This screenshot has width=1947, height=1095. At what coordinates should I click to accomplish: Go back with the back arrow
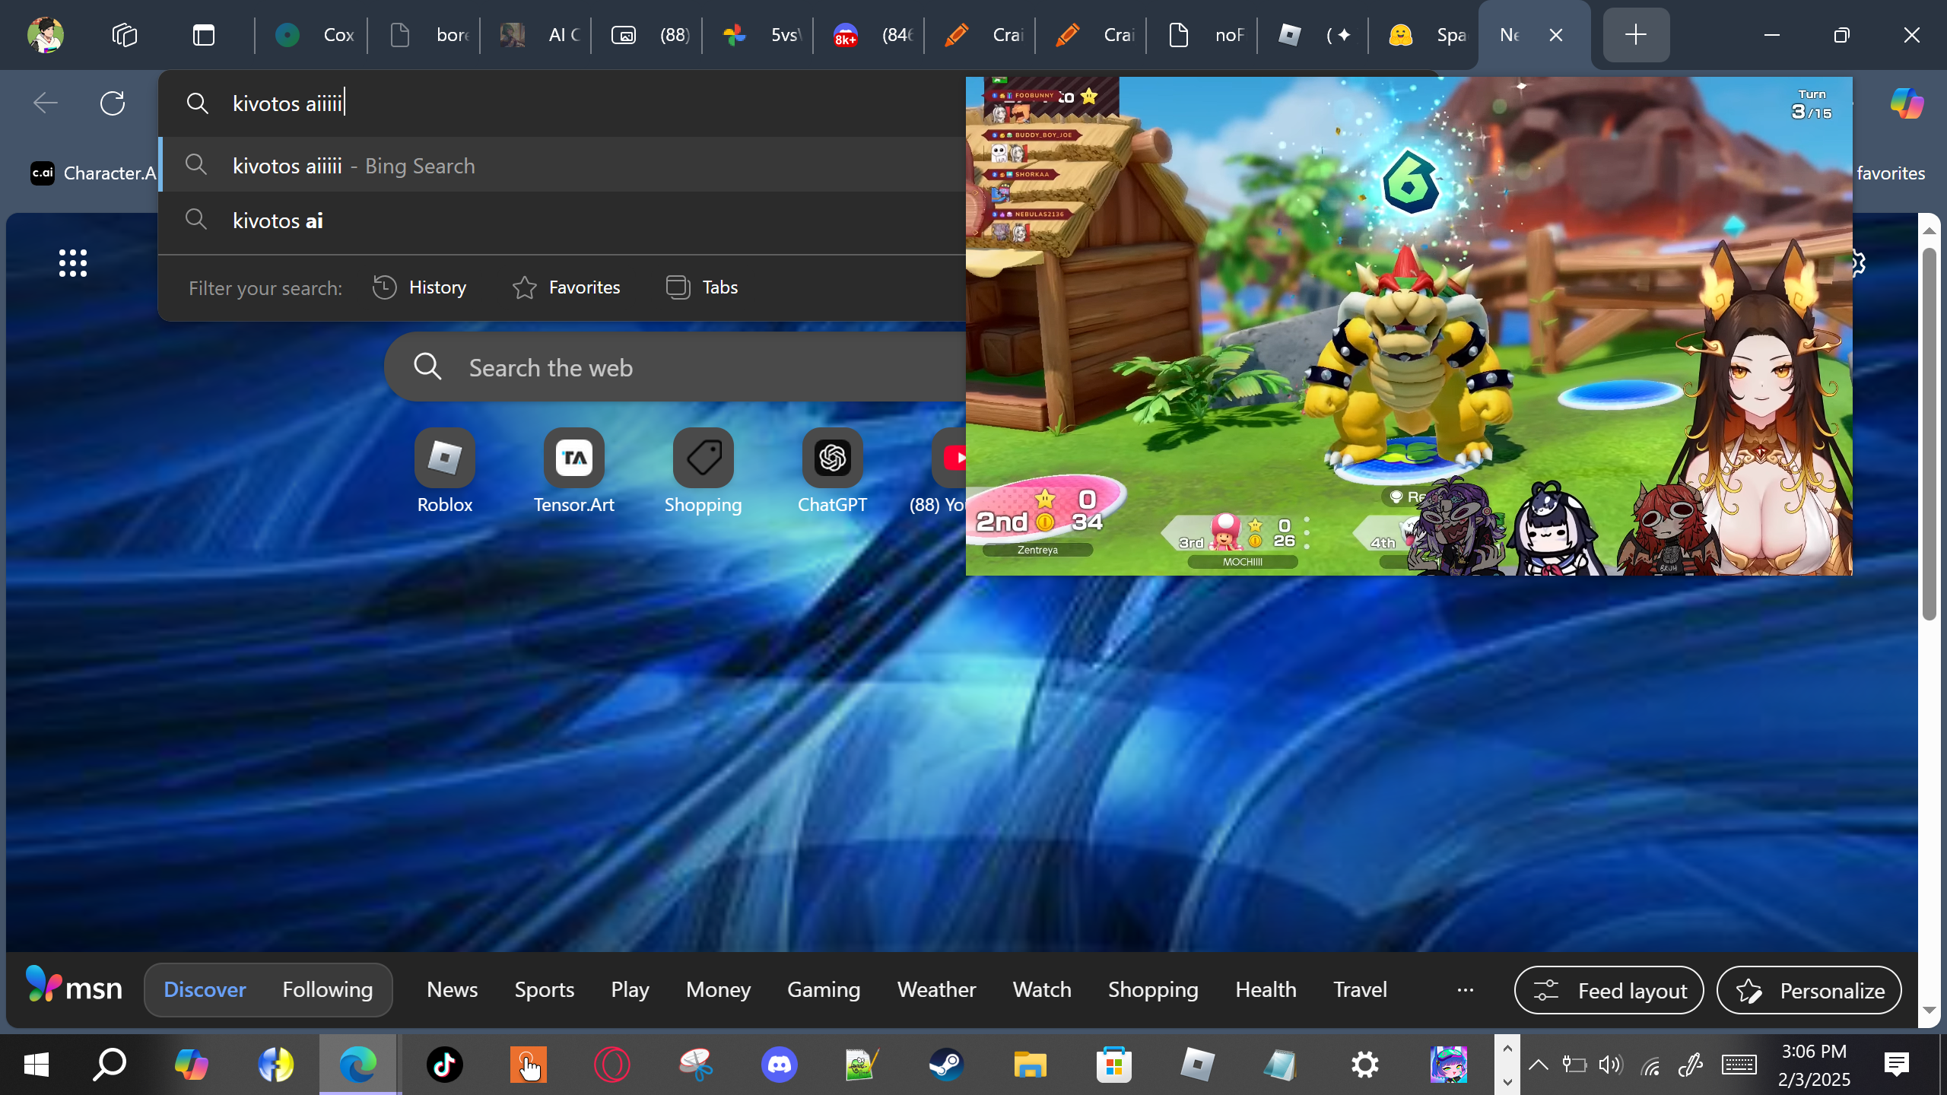point(46,103)
